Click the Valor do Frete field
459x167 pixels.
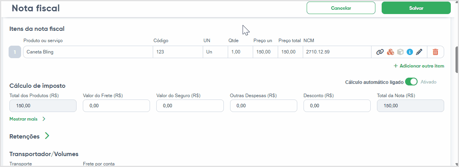click(116, 106)
